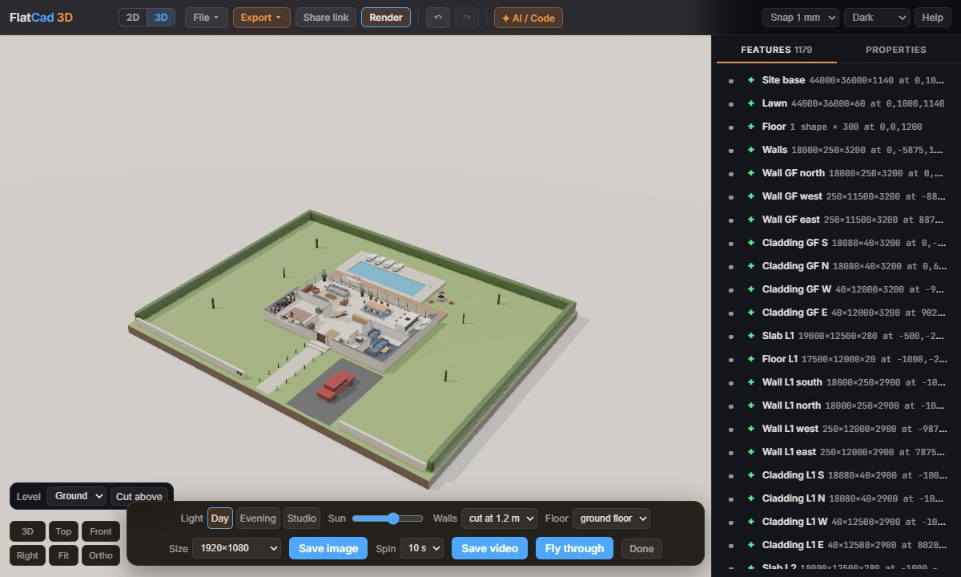
Task: Click the green plus icon beside Site base
Action: 750,80
